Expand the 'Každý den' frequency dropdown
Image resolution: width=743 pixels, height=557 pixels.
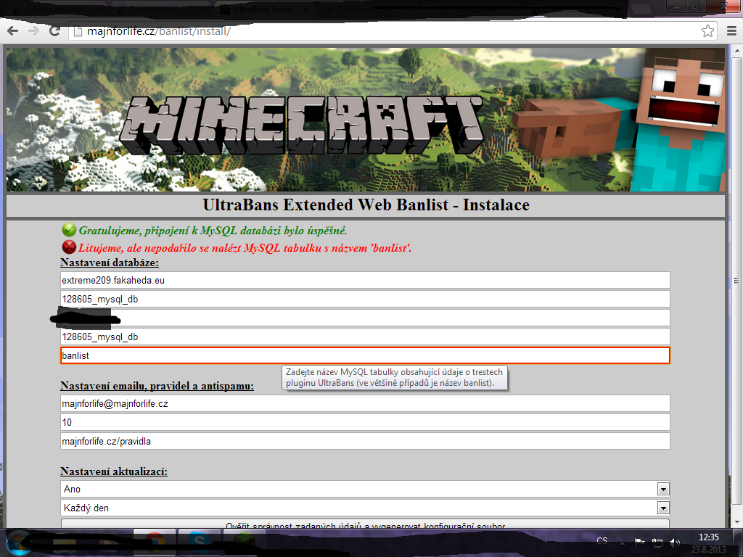click(663, 508)
